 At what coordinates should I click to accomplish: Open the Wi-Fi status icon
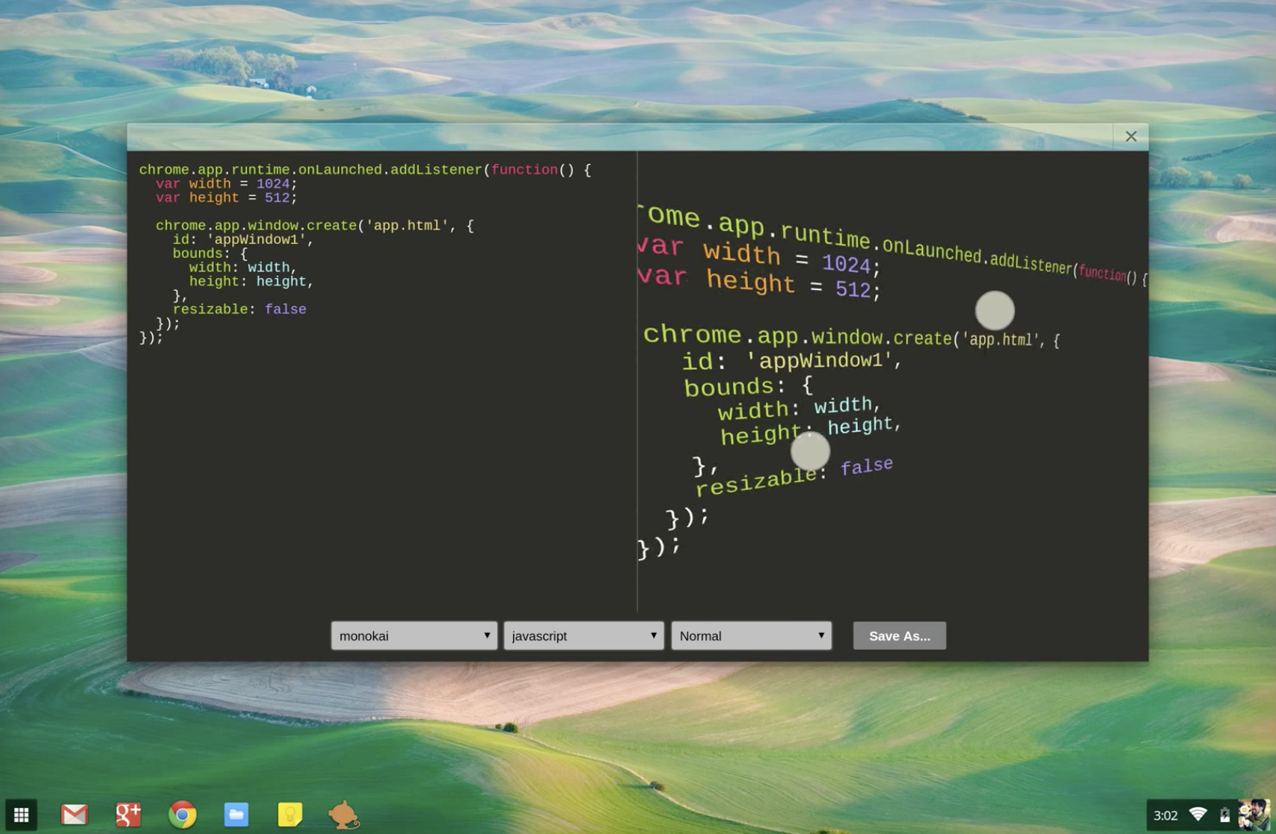pos(1198,815)
